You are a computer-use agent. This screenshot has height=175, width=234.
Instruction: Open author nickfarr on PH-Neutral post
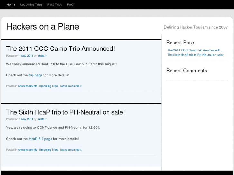(42, 119)
